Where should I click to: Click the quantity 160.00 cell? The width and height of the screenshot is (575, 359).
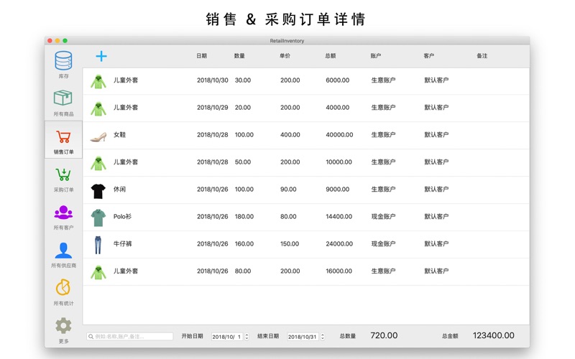[244, 243]
